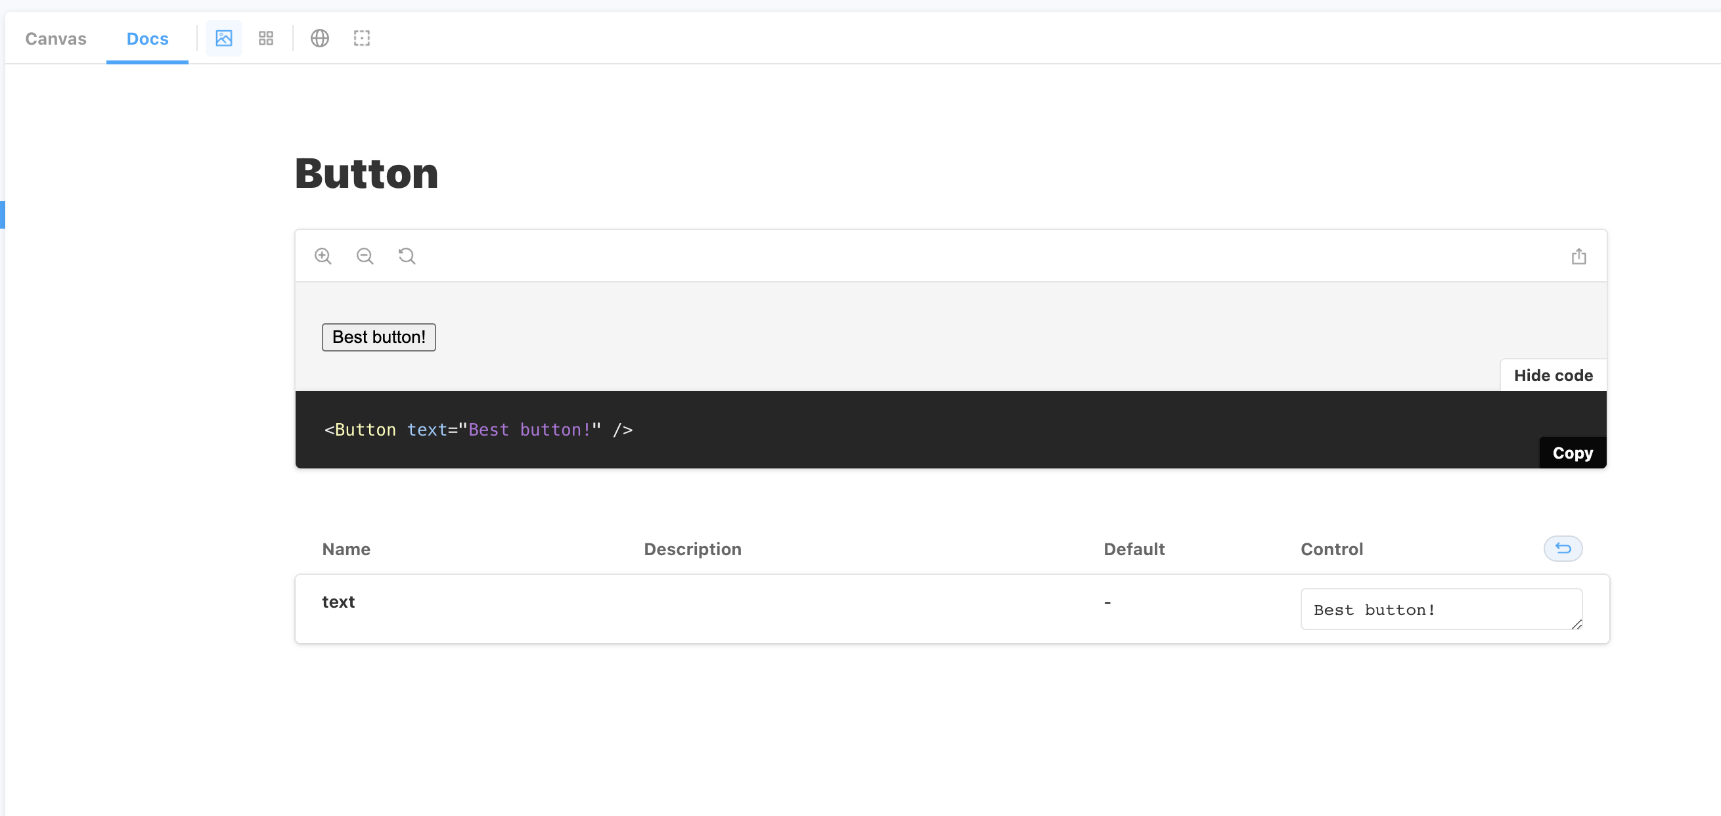Select the Docs tab
This screenshot has height=816, width=1721.
point(147,38)
